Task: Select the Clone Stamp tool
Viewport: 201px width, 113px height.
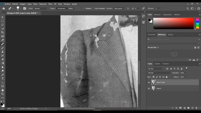Action: click(3, 51)
